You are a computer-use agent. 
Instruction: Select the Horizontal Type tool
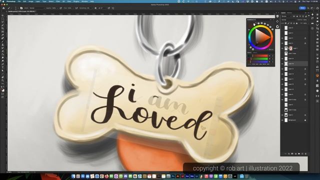(x=2, y=67)
